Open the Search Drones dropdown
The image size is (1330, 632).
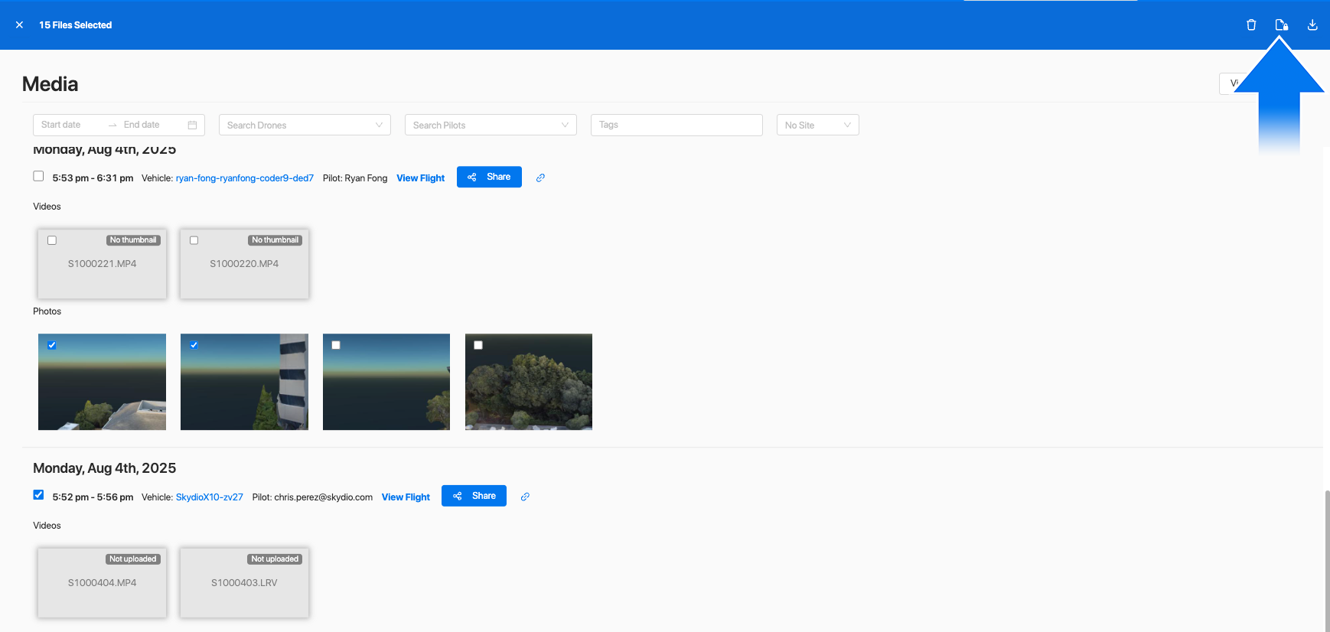305,125
